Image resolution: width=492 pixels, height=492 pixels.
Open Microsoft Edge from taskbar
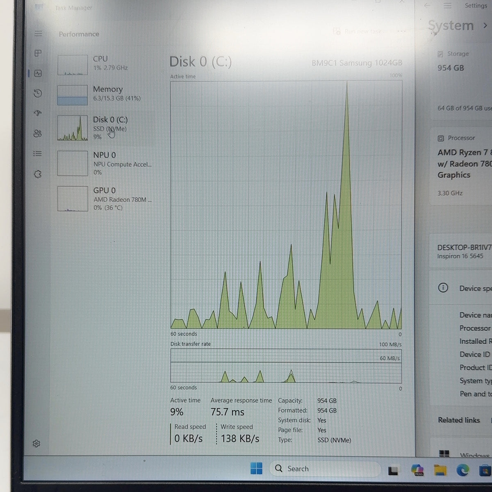click(463, 470)
